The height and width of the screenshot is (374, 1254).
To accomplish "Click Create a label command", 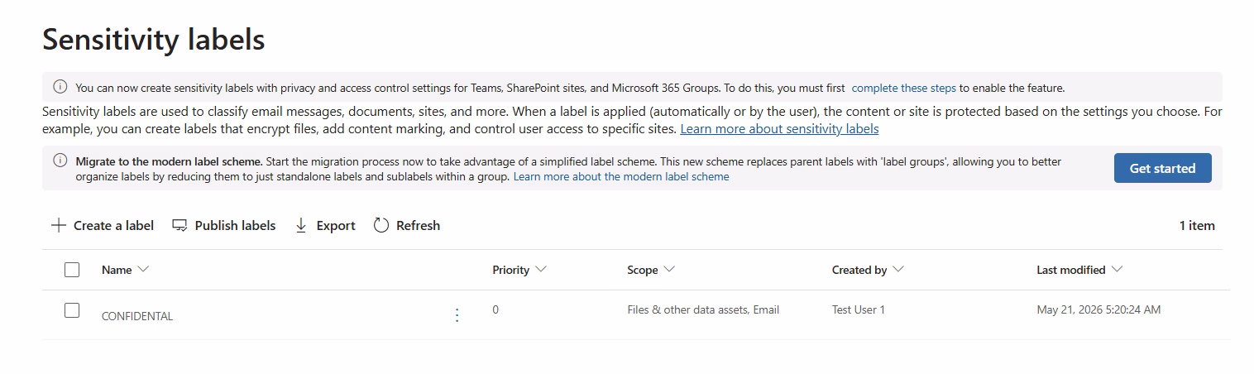I will (103, 225).
